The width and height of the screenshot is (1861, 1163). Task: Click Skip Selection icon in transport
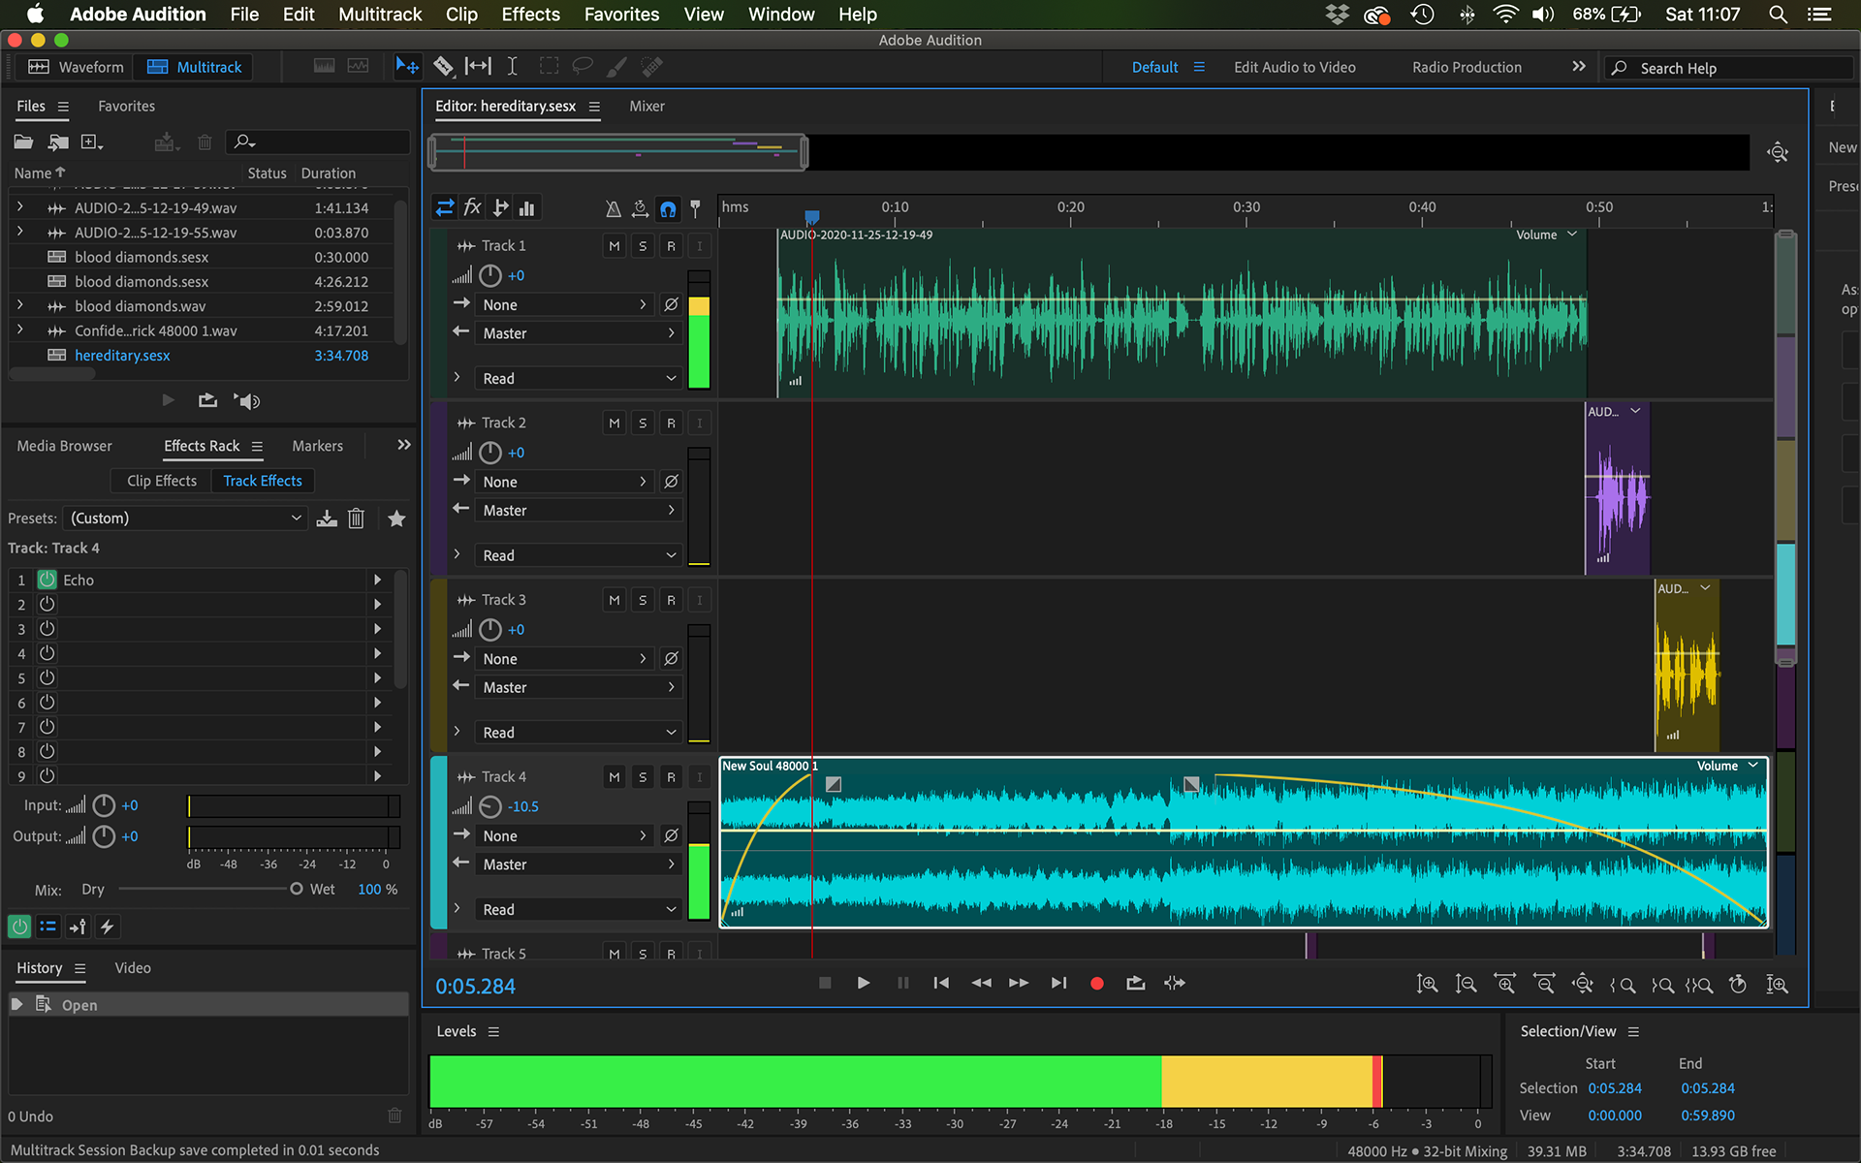[1175, 983]
